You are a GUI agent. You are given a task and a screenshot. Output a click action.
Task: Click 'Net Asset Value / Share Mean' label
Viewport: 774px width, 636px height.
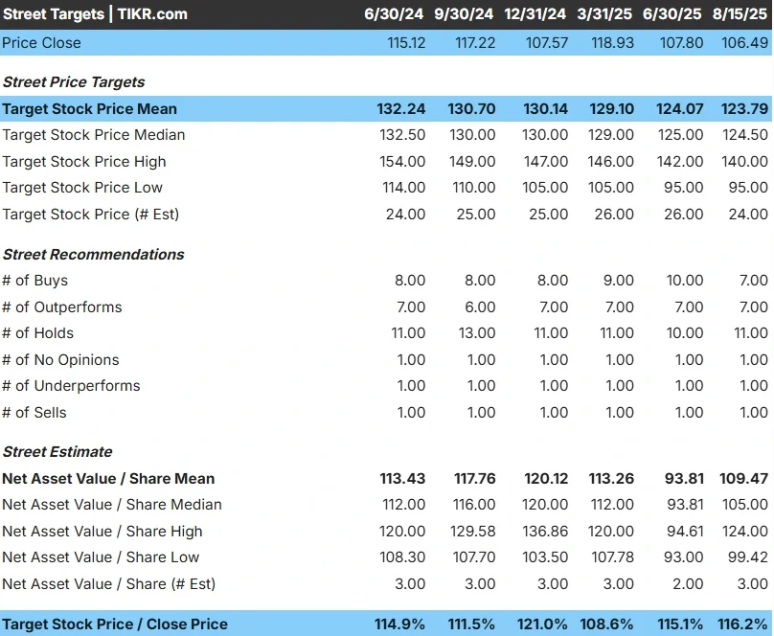tap(108, 479)
